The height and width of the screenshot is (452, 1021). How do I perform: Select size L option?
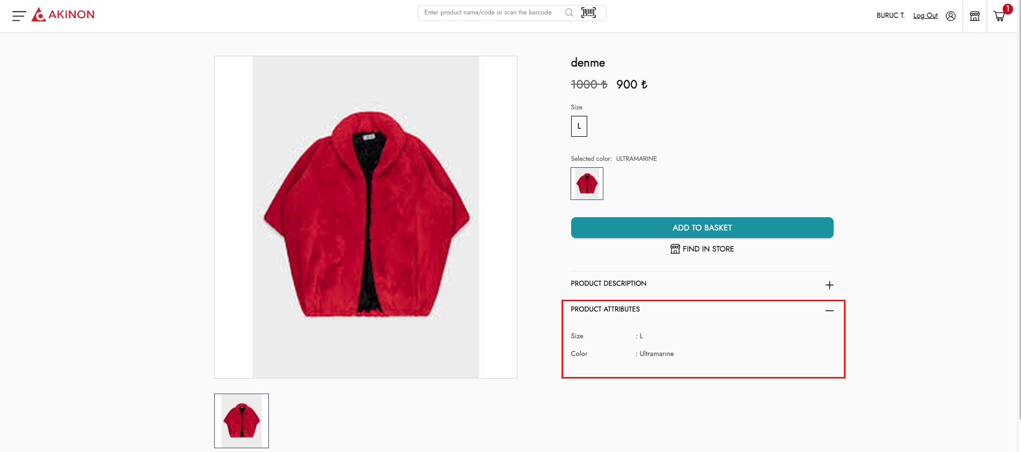579,126
